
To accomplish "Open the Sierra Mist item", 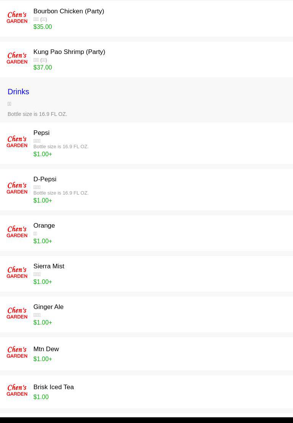I will pyautogui.click(x=146, y=274).
